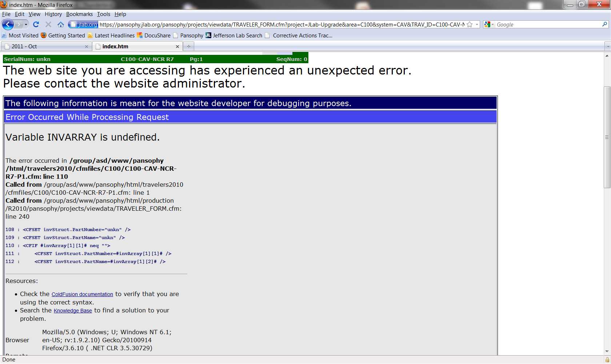Close the index.htm tab
Image resolution: width=611 pixels, height=364 pixels.
177,46
